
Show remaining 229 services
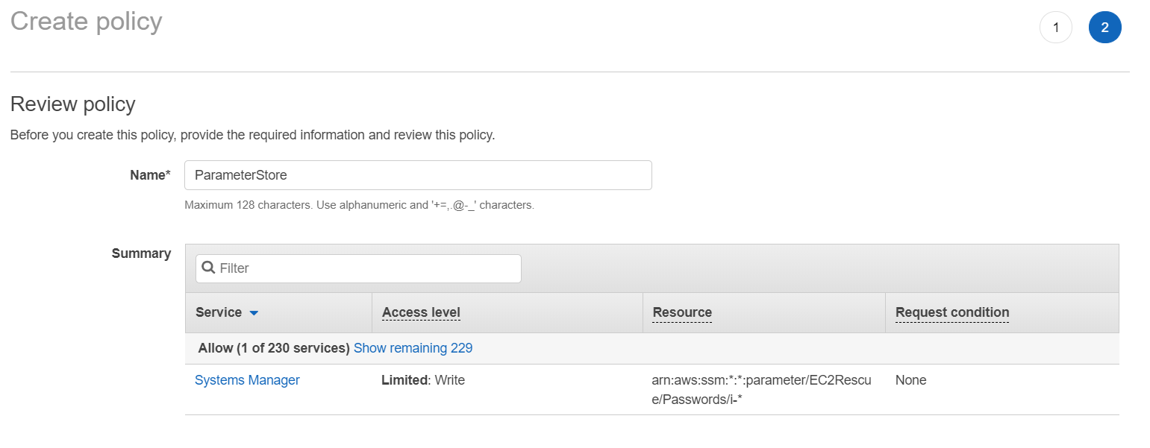pos(413,348)
